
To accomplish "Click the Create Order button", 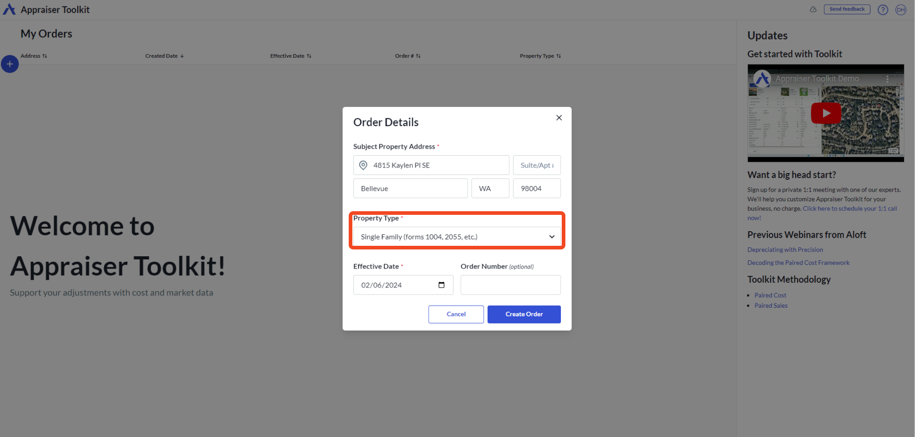I will click(x=524, y=314).
